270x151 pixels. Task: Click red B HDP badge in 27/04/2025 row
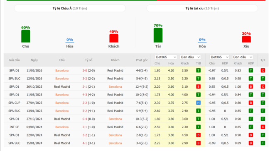(x=251, y=103)
